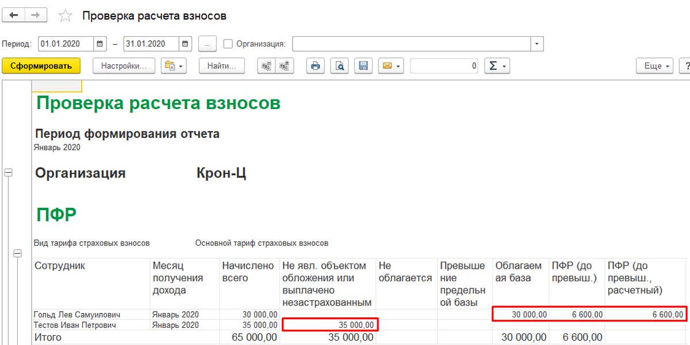
Task: Open print preview magnifier icon
Action: click(340, 66)
